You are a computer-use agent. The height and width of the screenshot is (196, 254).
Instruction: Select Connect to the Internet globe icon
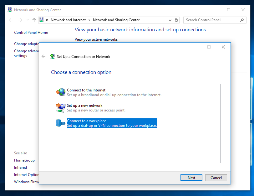(x=61, y=92)
